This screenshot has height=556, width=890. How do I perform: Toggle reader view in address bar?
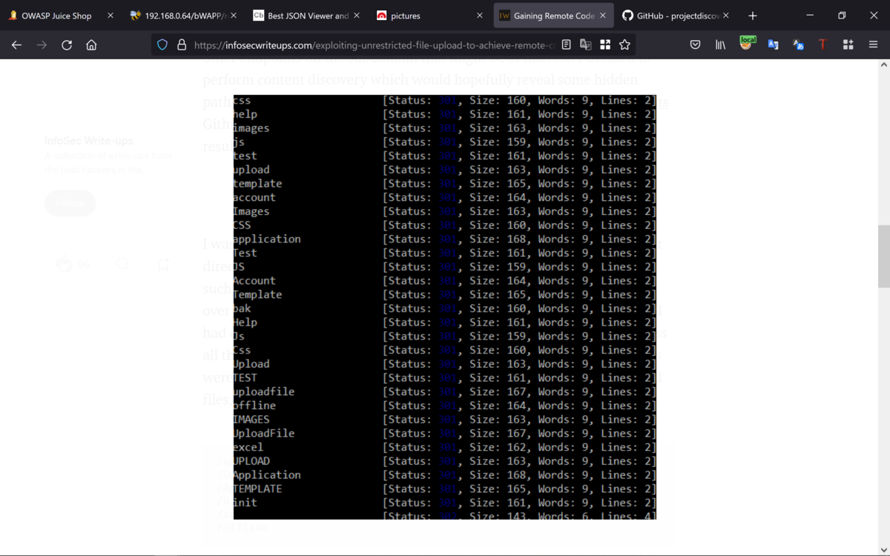point(566,45)
